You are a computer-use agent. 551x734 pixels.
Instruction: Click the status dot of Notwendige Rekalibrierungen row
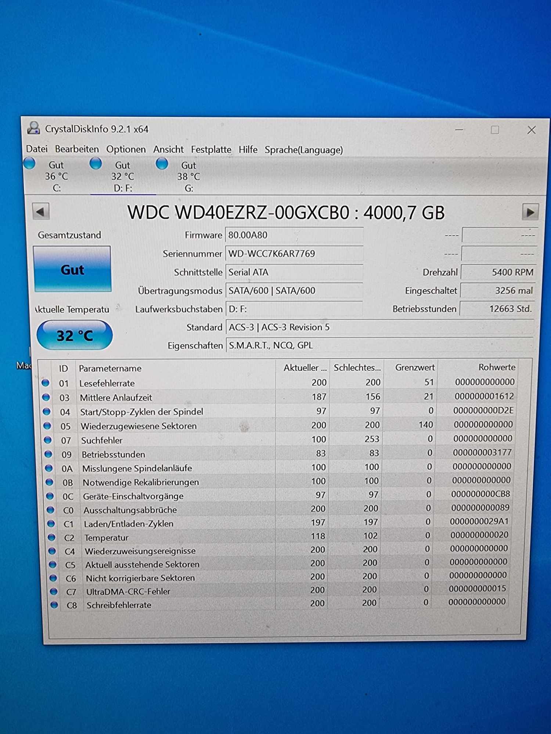49,482
